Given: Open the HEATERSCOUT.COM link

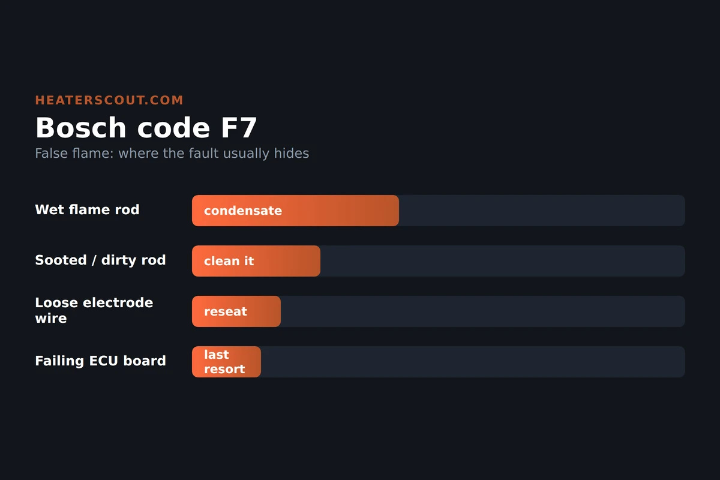Looking at the screenshot, I should pos(109,100).
